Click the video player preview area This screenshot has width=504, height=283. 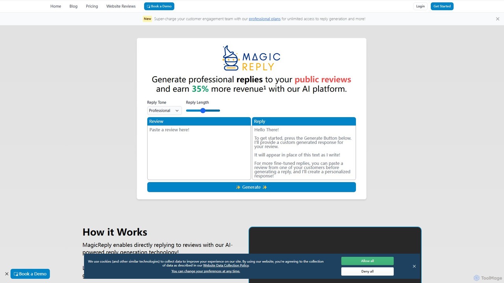(x=335, y=255)
